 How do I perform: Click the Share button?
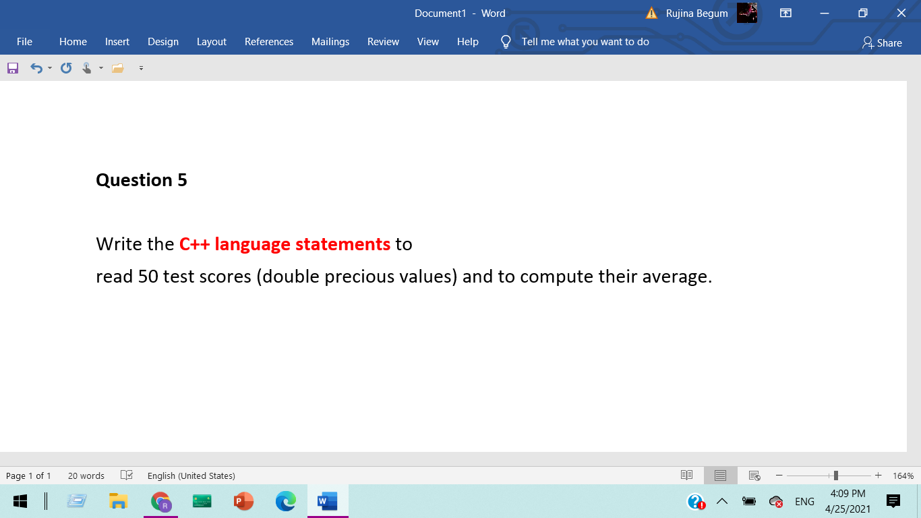[882, 42]
